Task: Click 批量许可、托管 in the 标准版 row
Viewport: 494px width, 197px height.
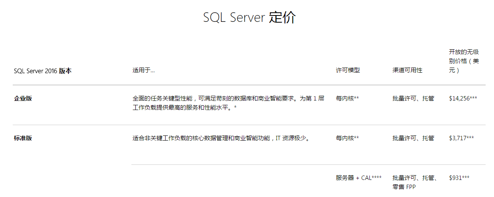Action: tap(413, 138)
